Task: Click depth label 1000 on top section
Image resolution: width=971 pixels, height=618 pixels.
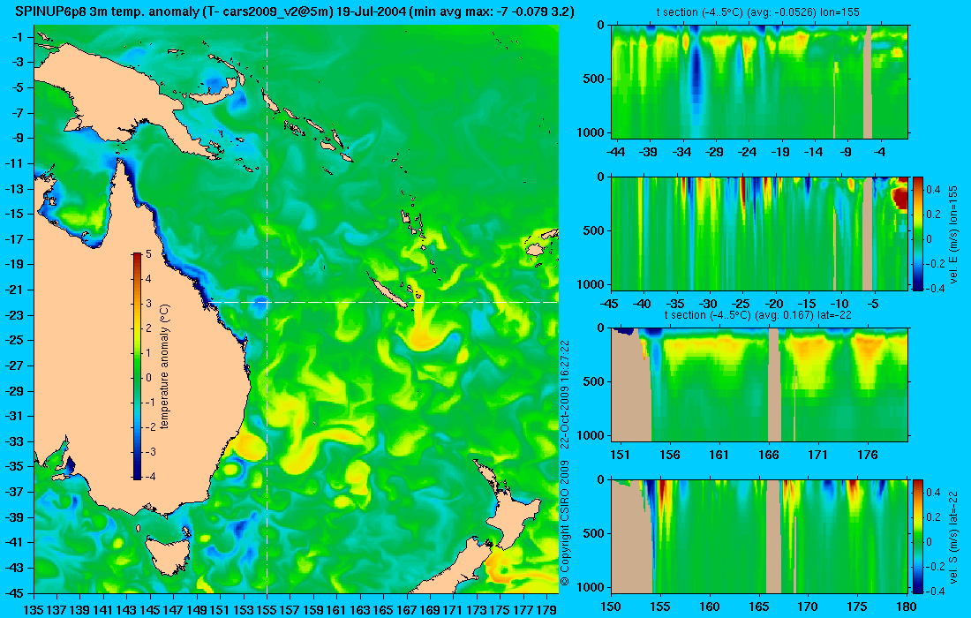Action: [591, 132]
